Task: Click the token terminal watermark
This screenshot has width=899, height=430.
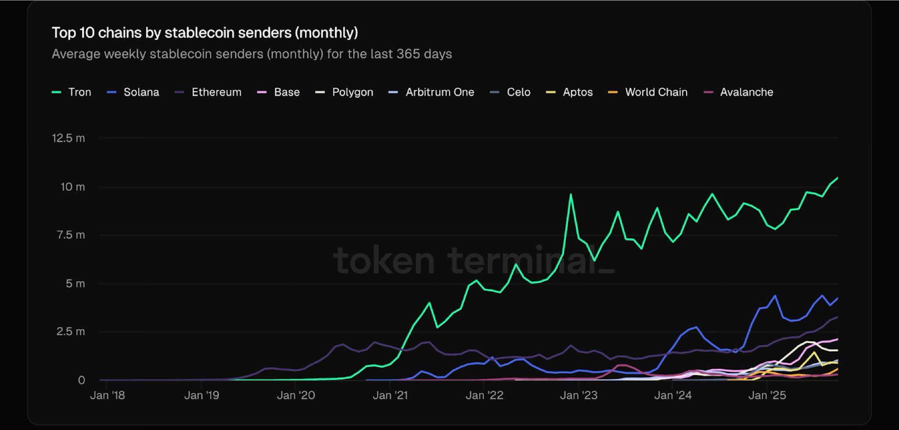Action: click(x=473, y=260)
